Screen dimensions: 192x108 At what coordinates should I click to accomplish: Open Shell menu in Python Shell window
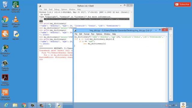click(x=51, y=9)
